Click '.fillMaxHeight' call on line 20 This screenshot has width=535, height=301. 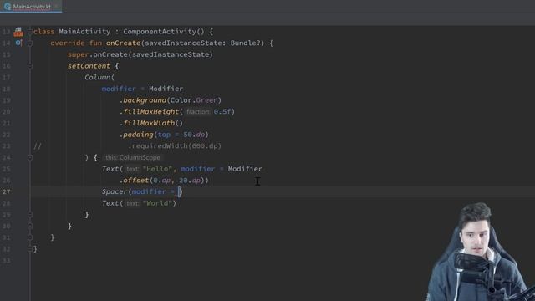coord(149,112)
